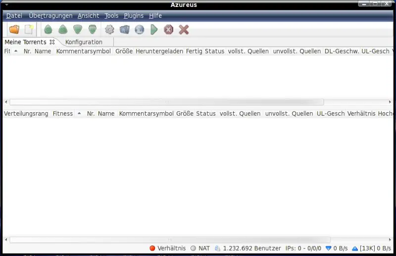Maximize the Azureus window
This screenshot has width=396, height=256.
point(375,3)
